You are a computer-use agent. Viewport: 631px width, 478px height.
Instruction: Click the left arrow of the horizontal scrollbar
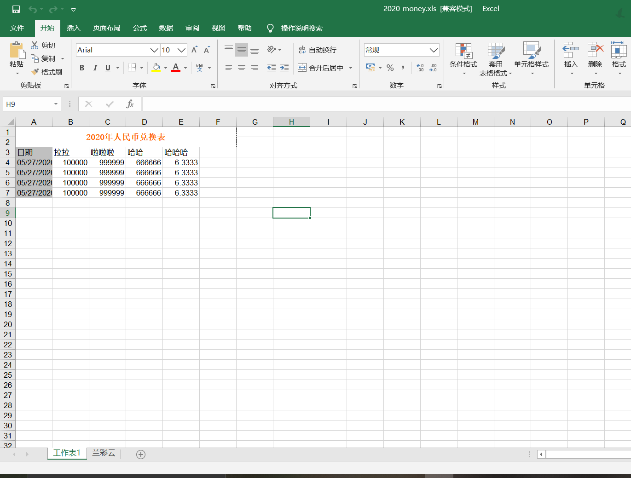point(541,455)
